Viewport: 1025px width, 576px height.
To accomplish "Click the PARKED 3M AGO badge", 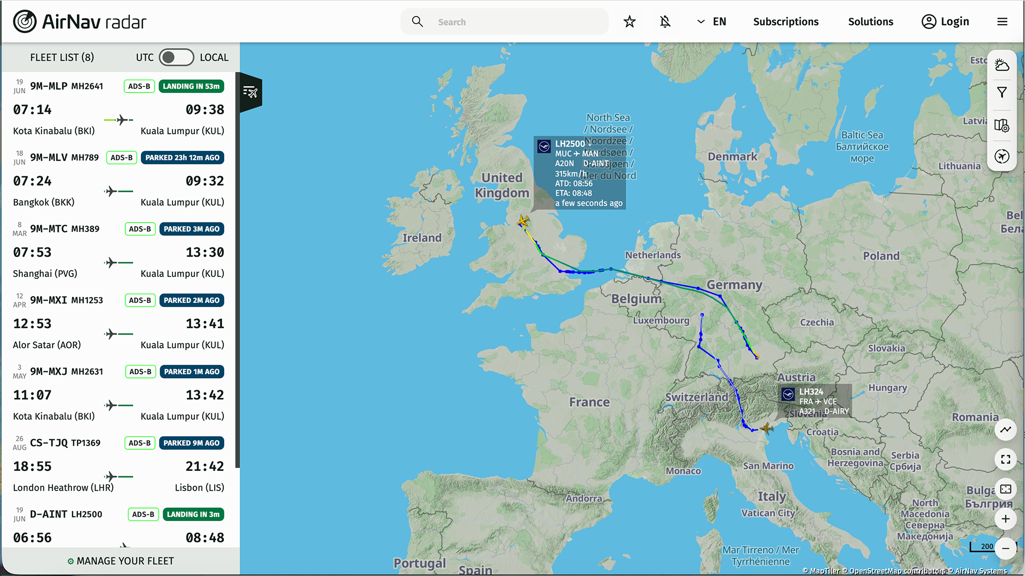I will tap(192, 229).
